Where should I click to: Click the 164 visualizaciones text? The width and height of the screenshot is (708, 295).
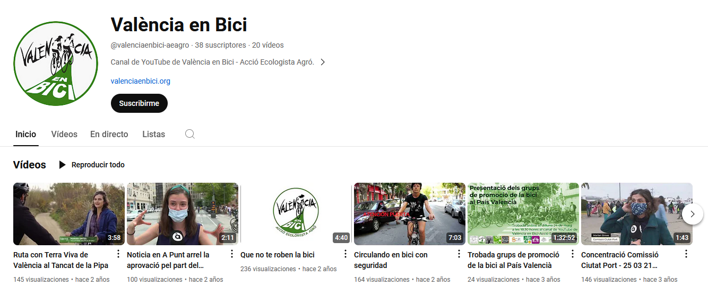(x=382, y=279)
